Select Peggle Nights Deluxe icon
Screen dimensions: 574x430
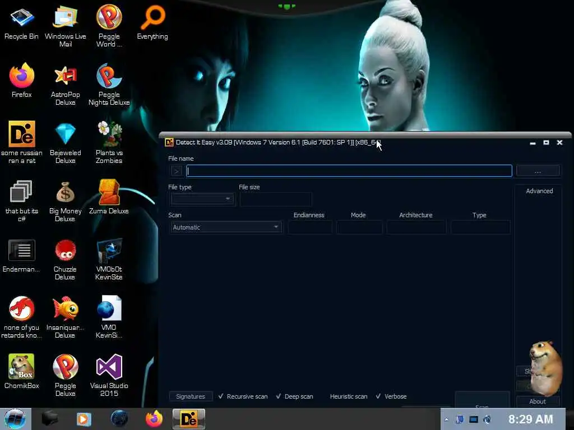[x=109, y=85]
